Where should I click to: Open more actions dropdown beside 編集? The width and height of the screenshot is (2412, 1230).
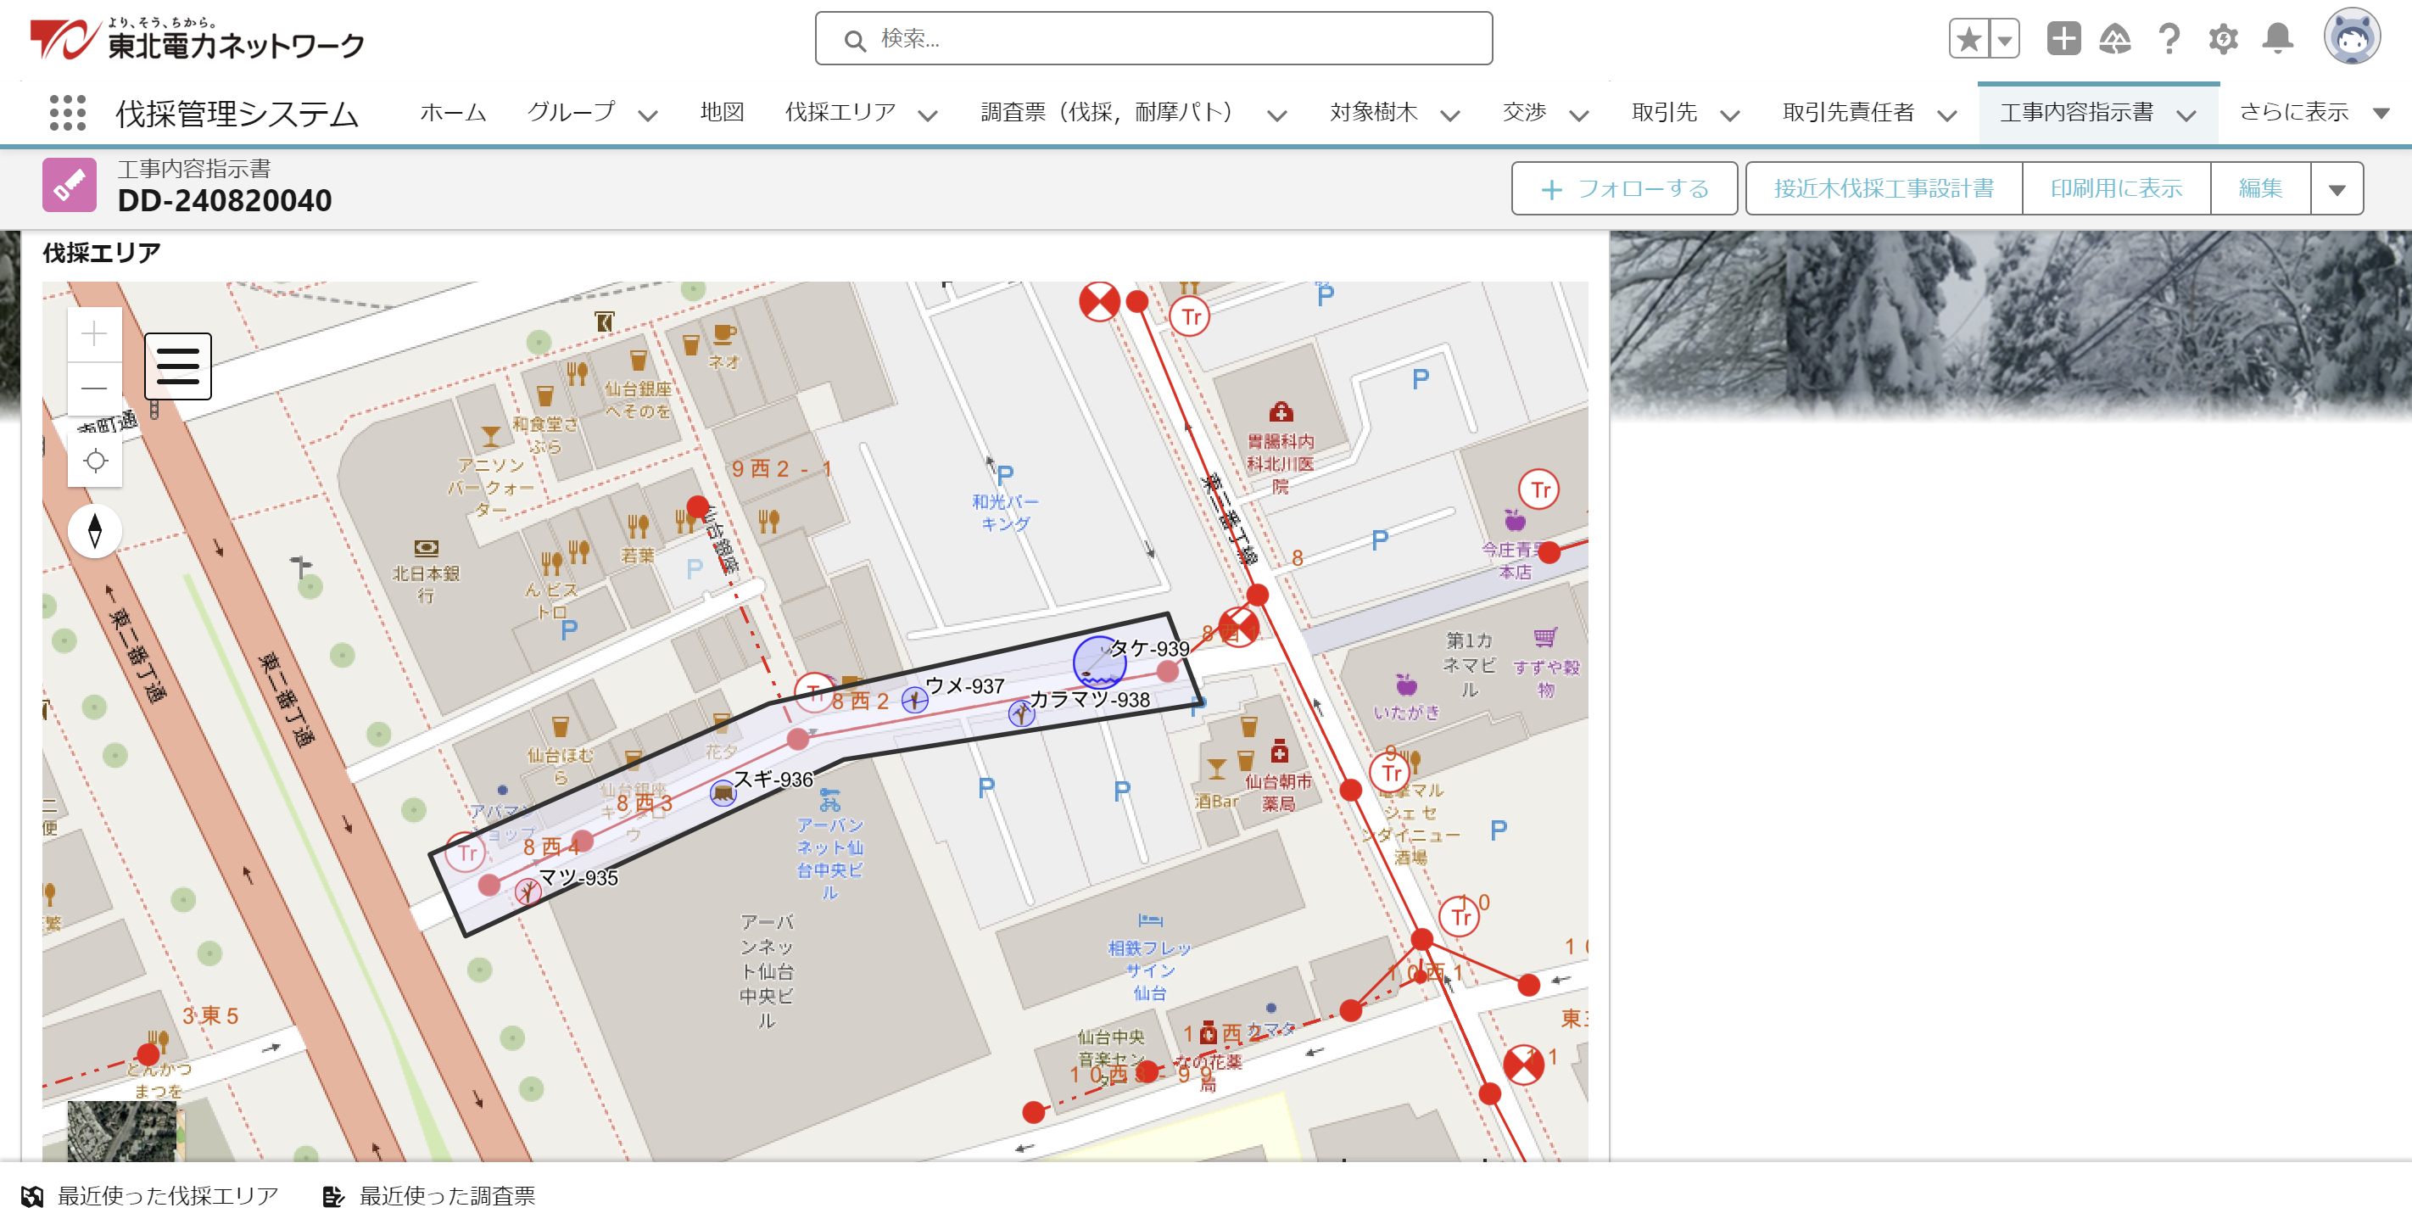pos(2337,189)
